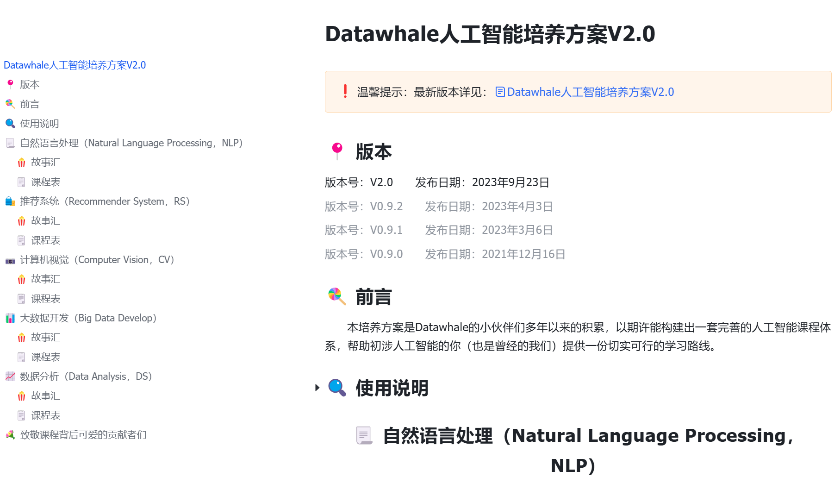Click the popcorn icon of 故事汇 under 推荐系统
The height and width of the screenshot is (477, 834).
click(21, 221)
